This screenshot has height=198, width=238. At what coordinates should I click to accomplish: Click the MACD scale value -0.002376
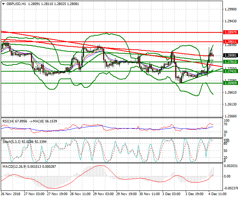(x=231, y=188)
